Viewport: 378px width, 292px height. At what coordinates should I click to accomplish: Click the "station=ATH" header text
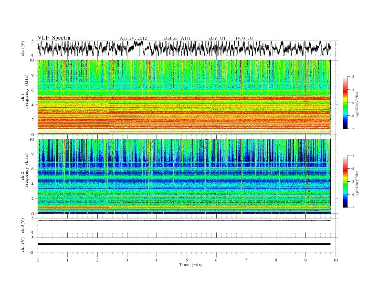pyautogui.click(x=177, y=38)
